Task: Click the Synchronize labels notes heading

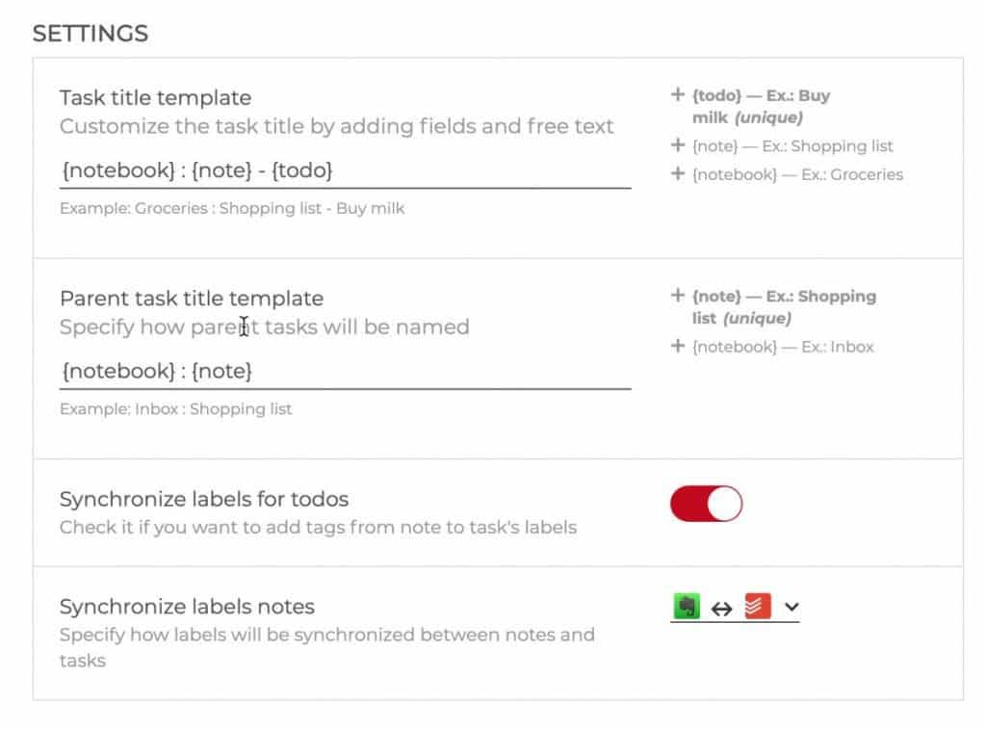Action: point(188,607)
